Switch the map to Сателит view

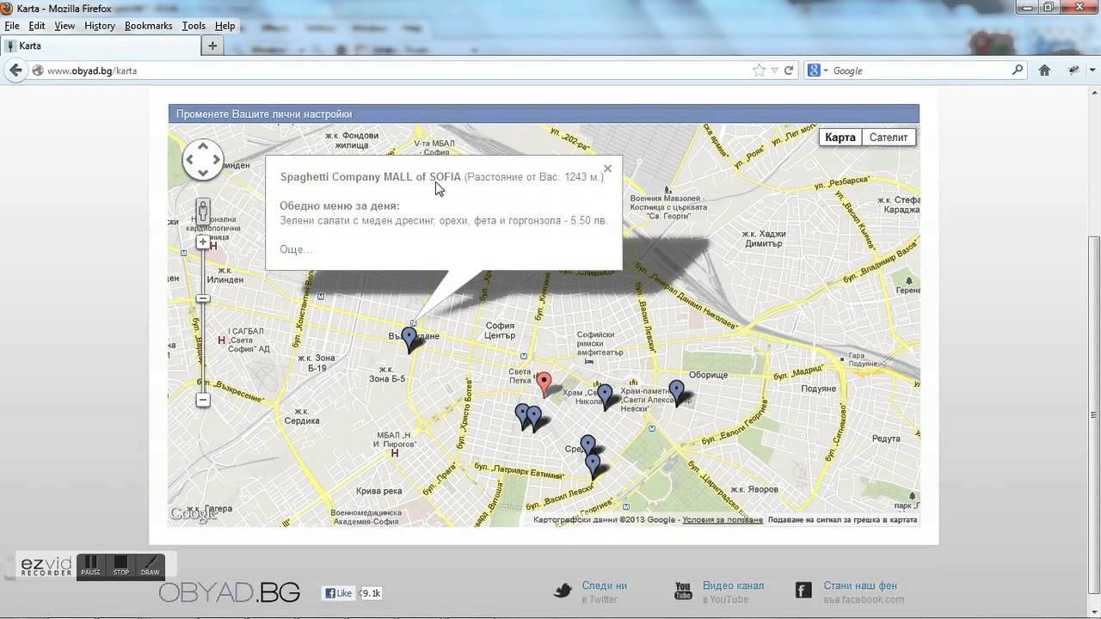click(x=889, y=137)
